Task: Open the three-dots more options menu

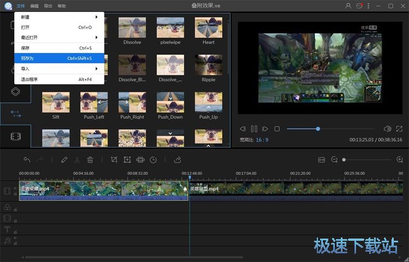Action: pyautogui.click(x=368, y=6)
